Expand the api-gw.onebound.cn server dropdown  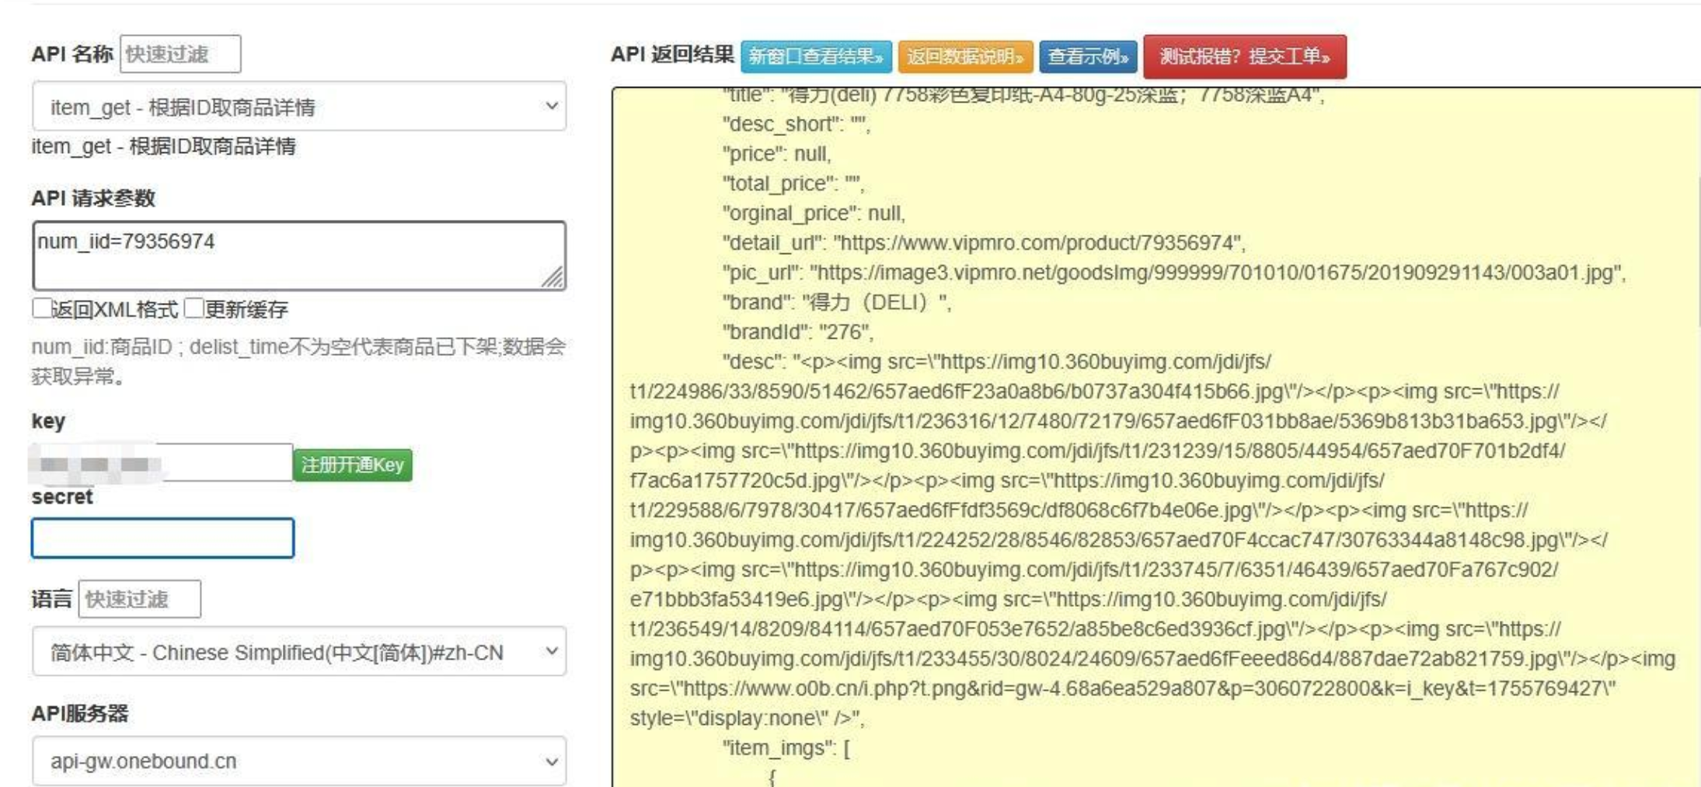click(299, 761)
